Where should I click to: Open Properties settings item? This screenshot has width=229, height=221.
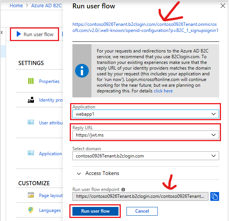pos(49,81)
